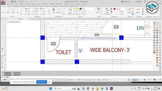Toggle lock icon for WALL layer

pyautogui.click(x=78, y=9)
